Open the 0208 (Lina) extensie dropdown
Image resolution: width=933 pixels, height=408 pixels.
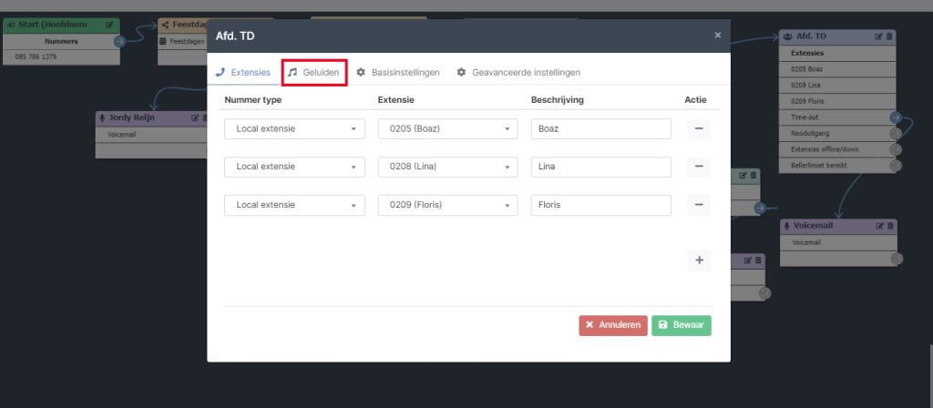[x=447, y=167]
